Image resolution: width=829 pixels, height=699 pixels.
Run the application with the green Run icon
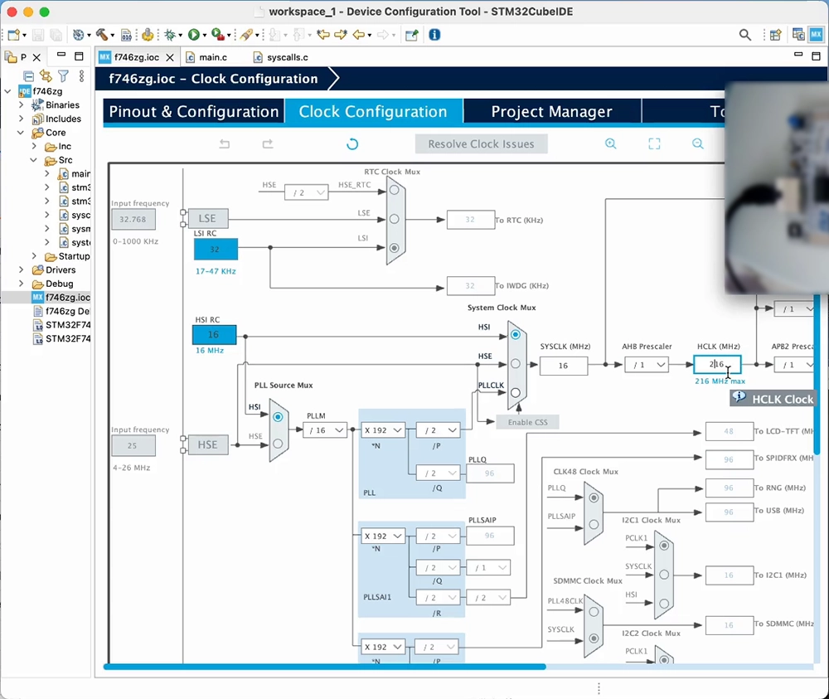[x=196, y=34]
